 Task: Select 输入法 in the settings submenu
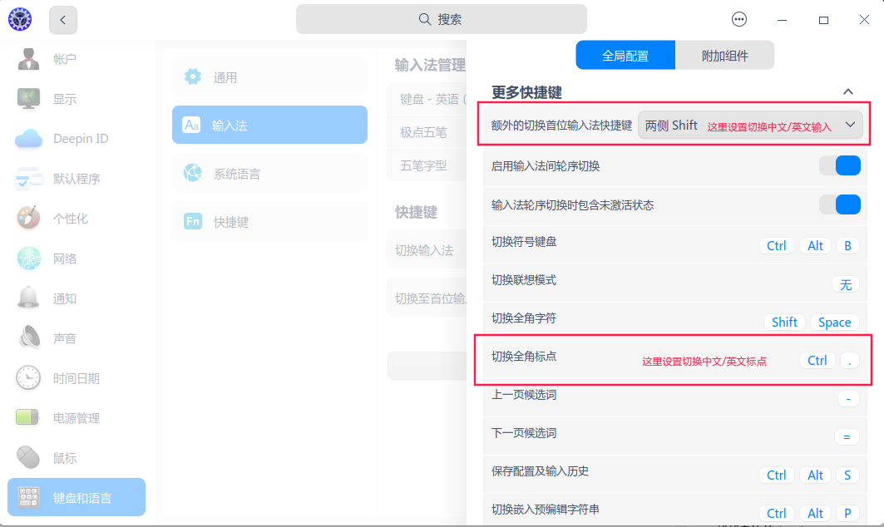[x=270, y=125]
